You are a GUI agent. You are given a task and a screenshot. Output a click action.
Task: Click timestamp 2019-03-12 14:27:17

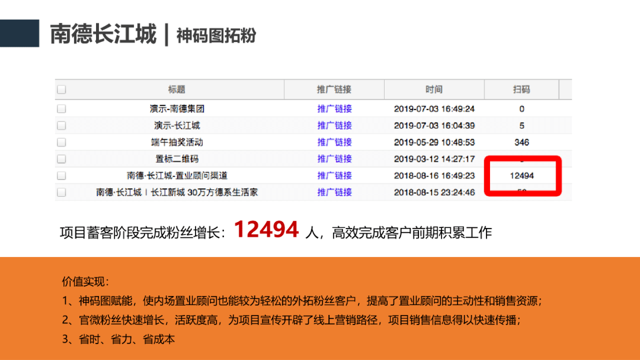[x=434, y=159]
